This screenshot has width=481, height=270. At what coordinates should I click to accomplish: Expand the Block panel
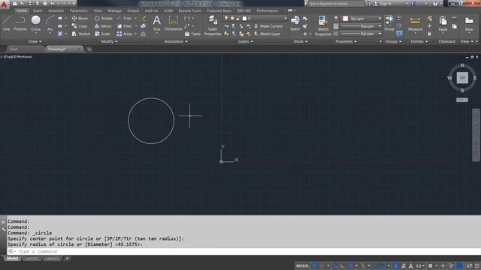click(x=301, y=41)
